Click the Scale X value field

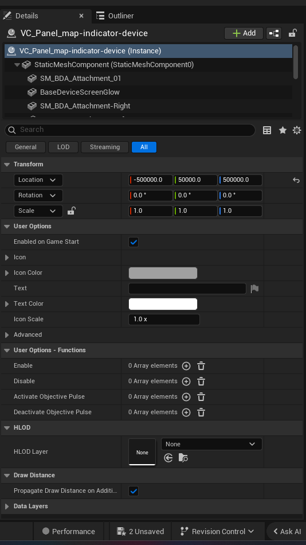coord(151,211)
